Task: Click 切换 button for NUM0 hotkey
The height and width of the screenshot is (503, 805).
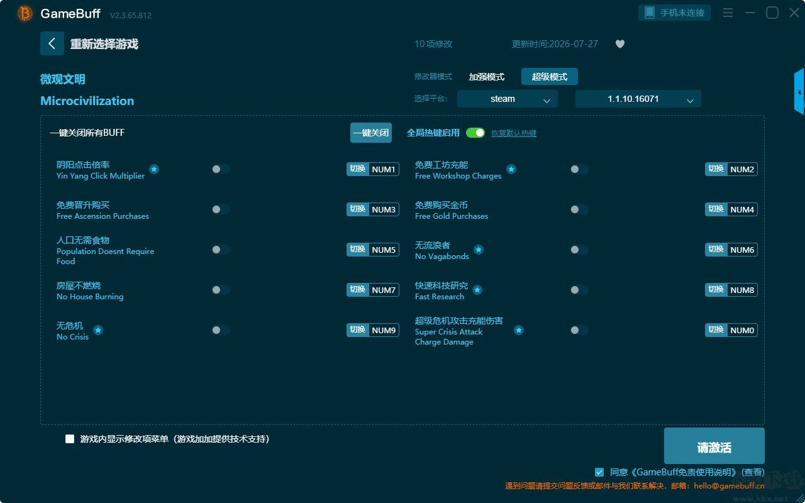Action: coord(716,330)
